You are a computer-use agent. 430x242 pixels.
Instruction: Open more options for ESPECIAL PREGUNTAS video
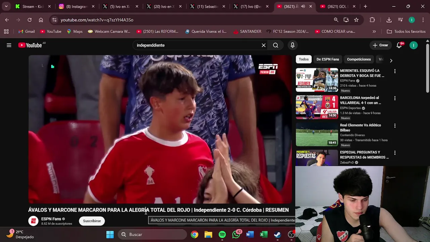pos(395,153)
